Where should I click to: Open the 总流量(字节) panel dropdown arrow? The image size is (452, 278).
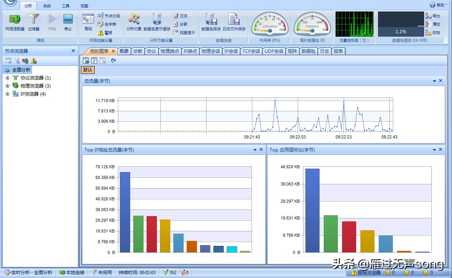(434, 81)
